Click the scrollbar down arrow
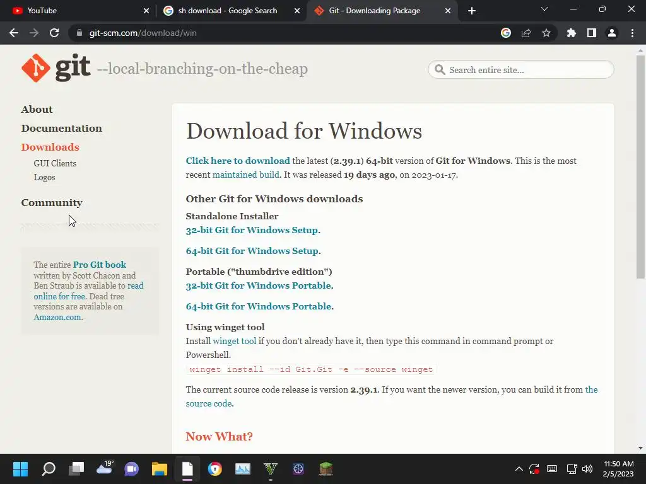 640,448
